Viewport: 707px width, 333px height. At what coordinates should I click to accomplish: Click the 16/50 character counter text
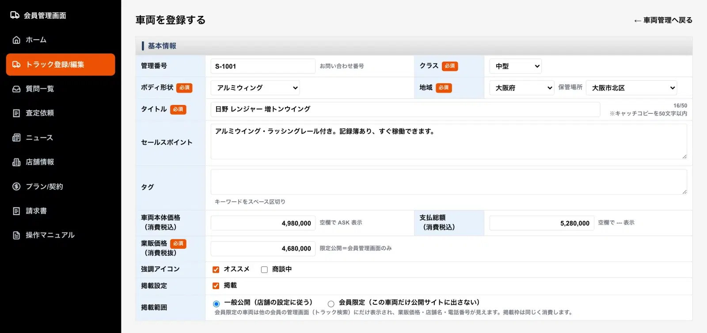point(680,106)
